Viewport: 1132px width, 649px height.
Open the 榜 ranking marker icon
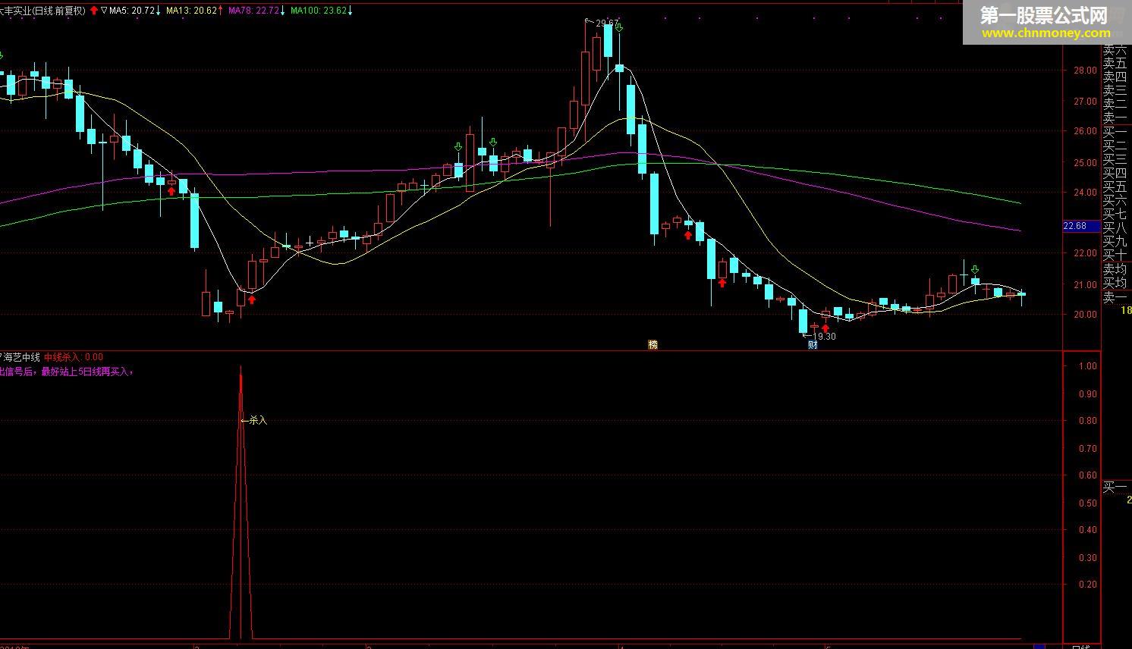tap(652, 345)
